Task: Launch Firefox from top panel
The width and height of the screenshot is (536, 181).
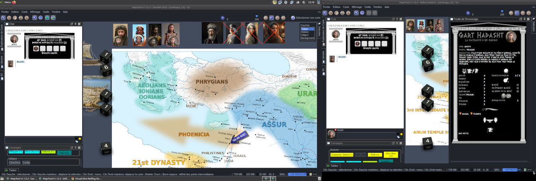Action: click(x=14, y=2)
